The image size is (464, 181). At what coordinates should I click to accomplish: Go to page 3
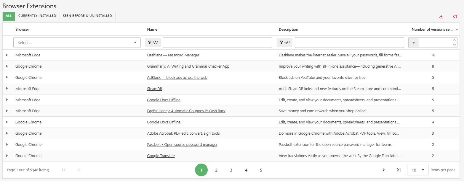pyautogui.click(x=231, y=170)
